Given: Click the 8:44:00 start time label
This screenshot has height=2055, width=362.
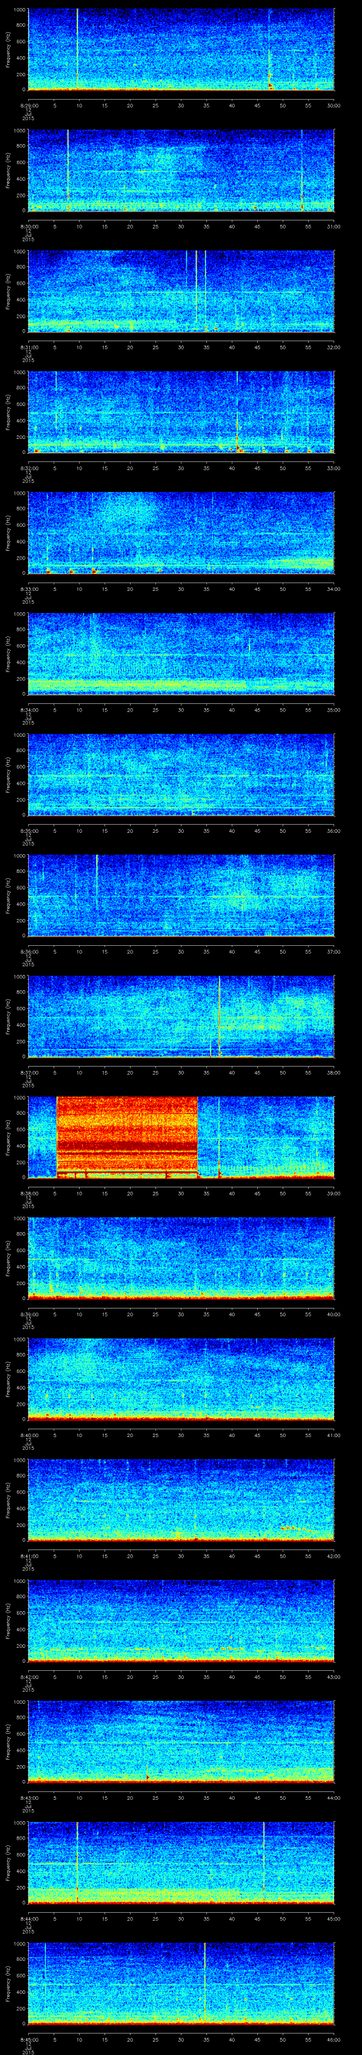Looking at the screenshot, I should pos(29,1919).
